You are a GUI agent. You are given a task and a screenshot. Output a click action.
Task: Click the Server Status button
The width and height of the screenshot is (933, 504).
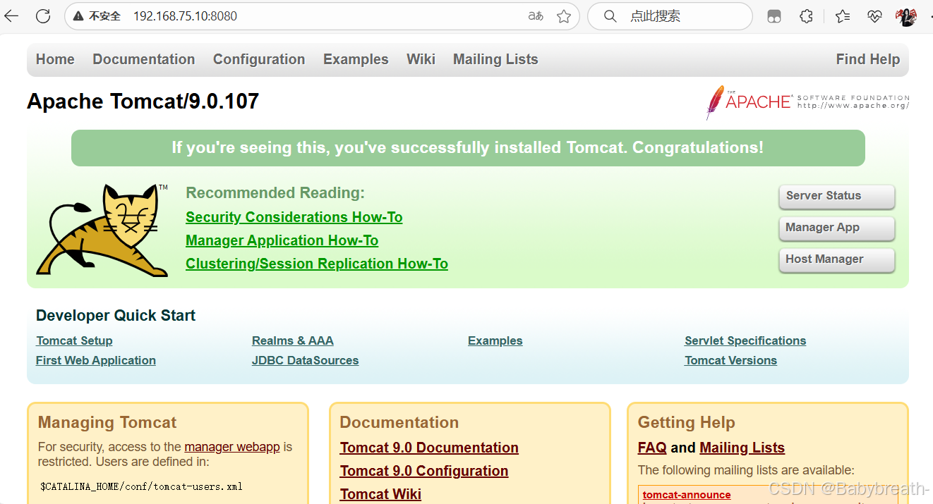coord(836,196)
